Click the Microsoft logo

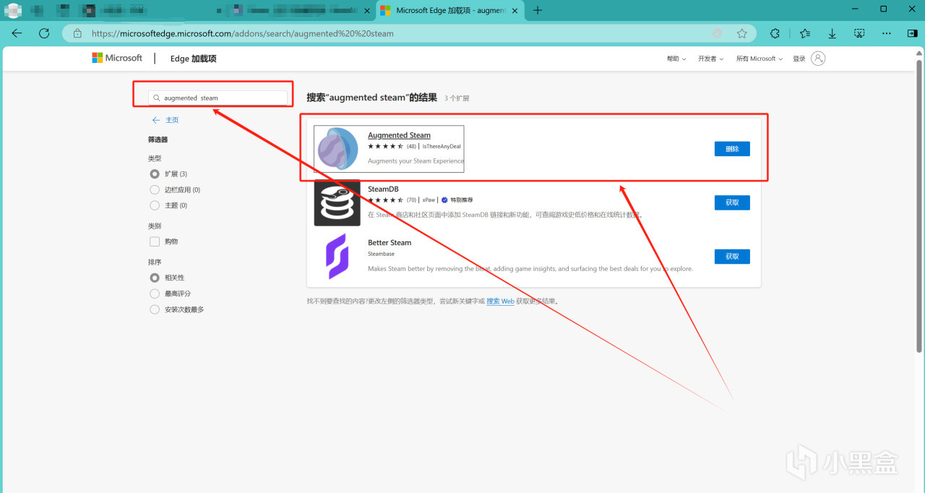coord(117,58)
